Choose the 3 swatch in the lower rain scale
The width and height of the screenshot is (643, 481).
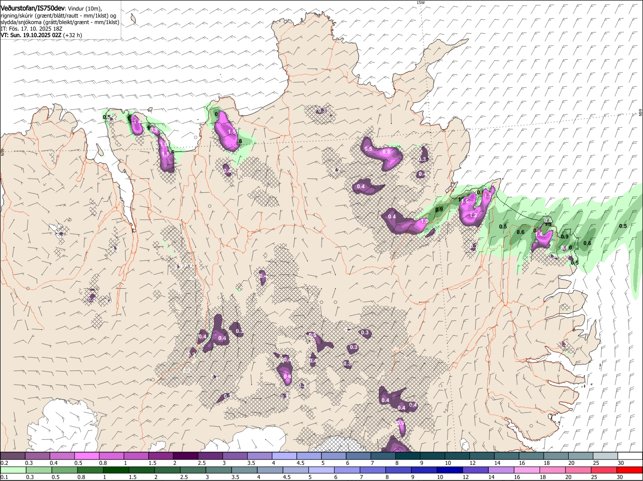(x=218, y=470)
